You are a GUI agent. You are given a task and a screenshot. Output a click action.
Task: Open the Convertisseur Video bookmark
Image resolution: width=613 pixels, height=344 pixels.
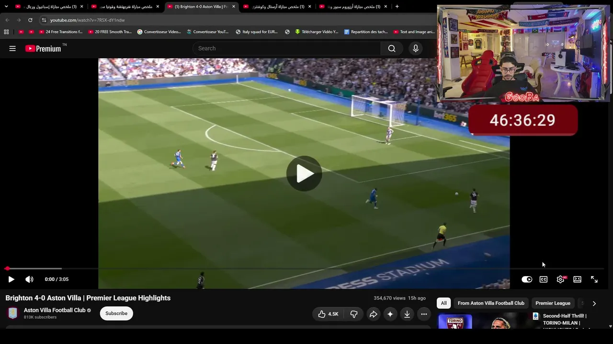[159, 32]
